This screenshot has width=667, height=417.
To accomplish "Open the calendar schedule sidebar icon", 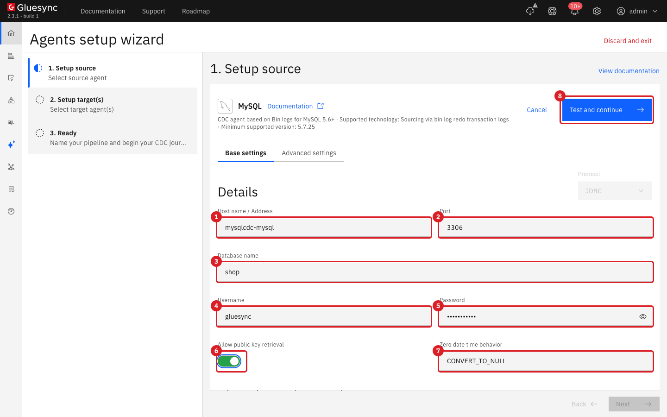I will point(11,78).
